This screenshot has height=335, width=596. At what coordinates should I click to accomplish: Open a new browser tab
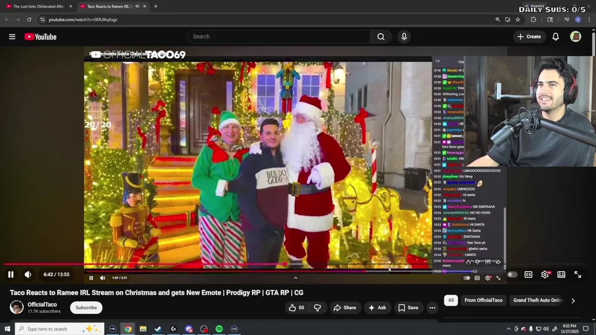[156, 7]
